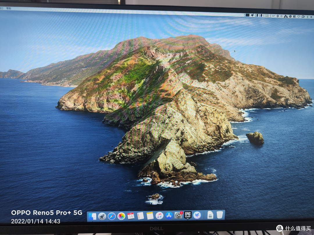Launch Music app from the Dock

159,216
